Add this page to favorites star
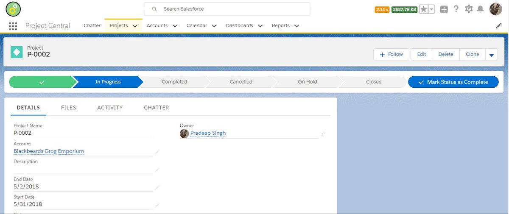 (x=423, y=9)
